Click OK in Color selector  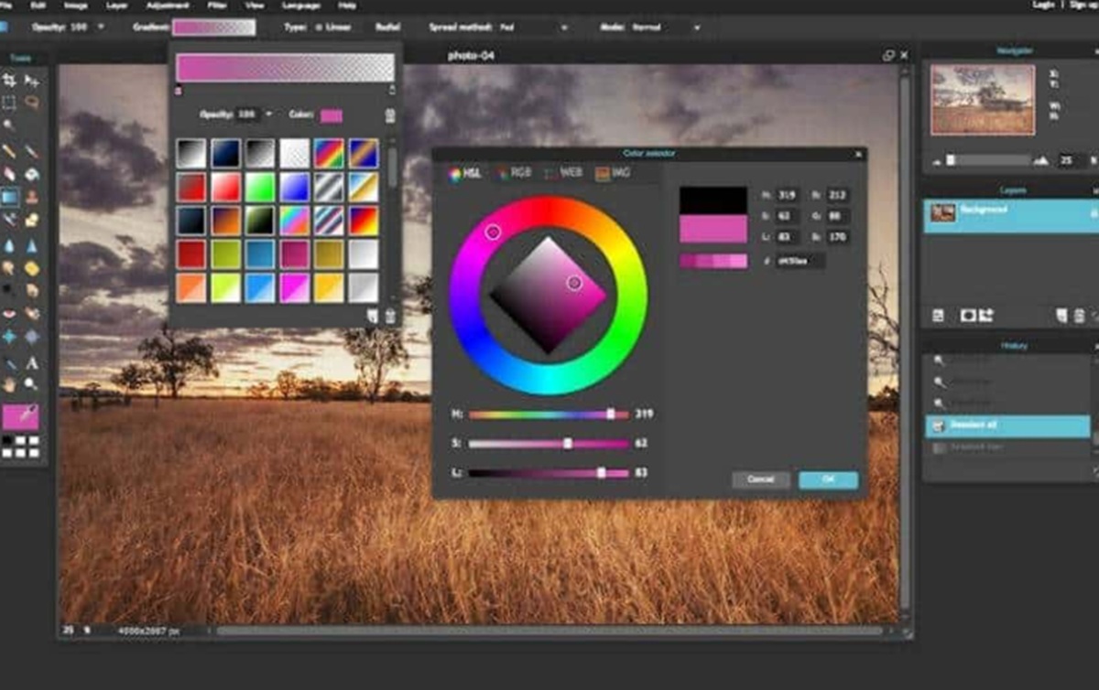pyautogui.click(x=828, y=480)
